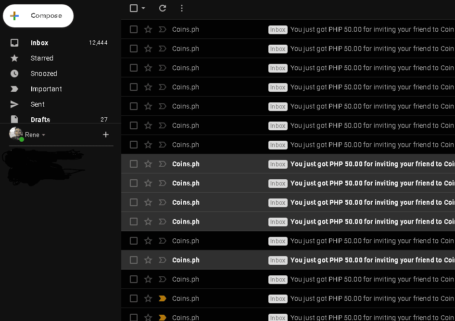Open the Inbox folder label
455x321 pixels.
pos(39,43)
